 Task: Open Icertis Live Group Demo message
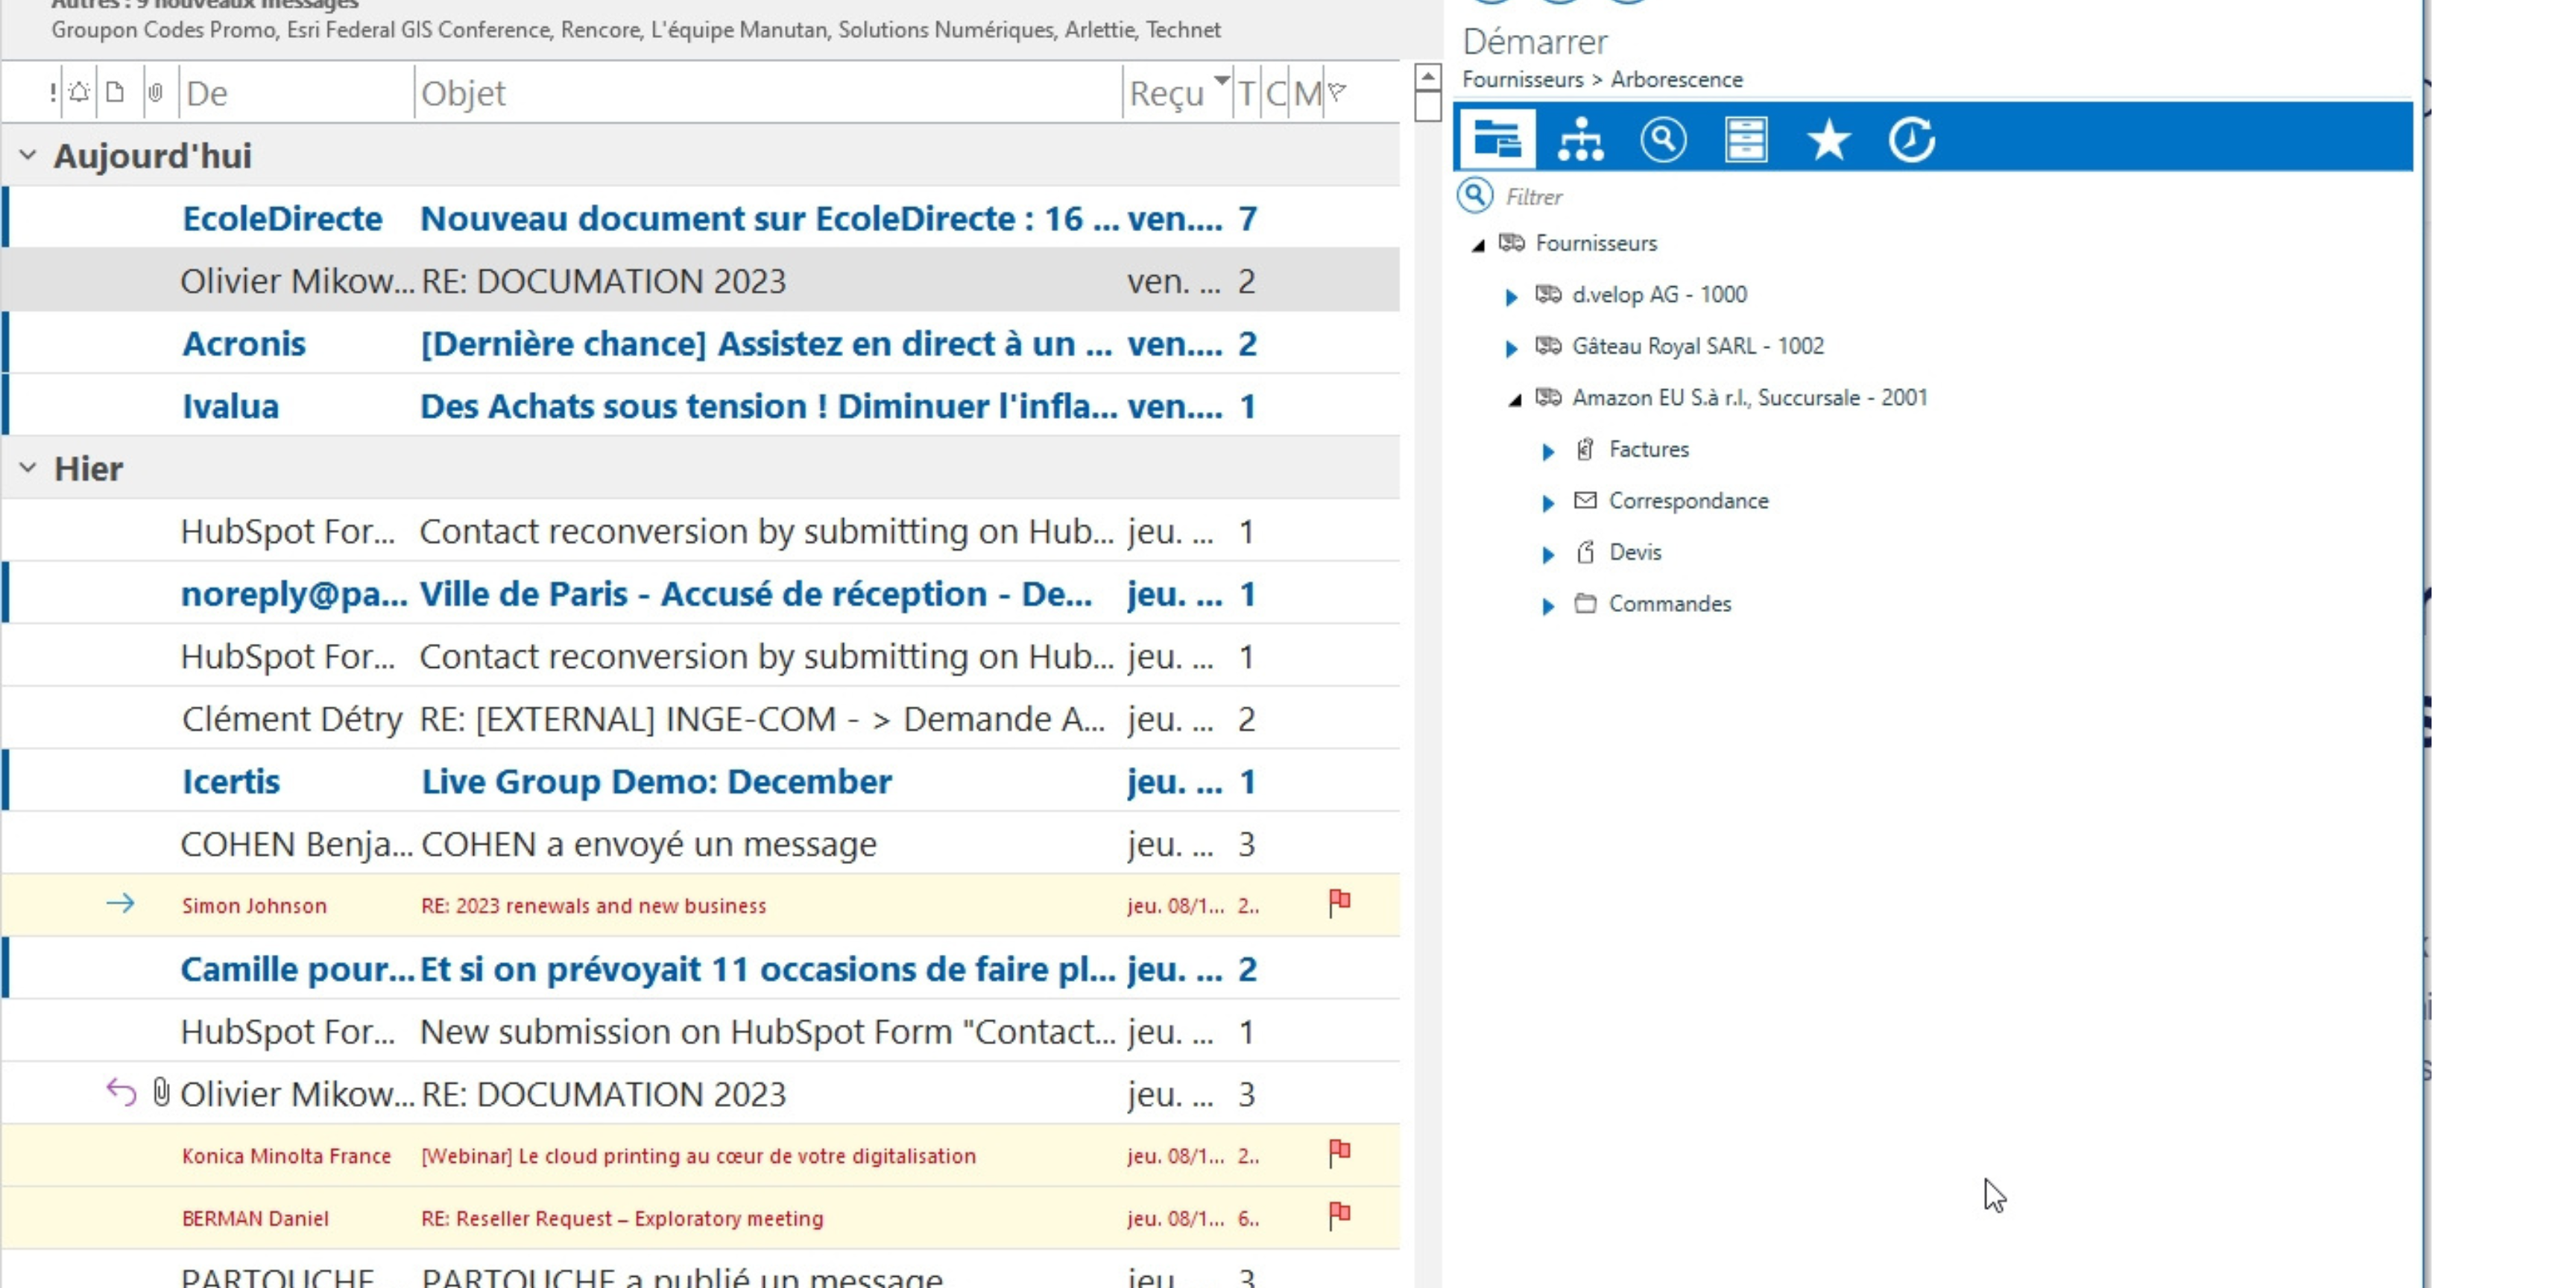click(700, 781)
